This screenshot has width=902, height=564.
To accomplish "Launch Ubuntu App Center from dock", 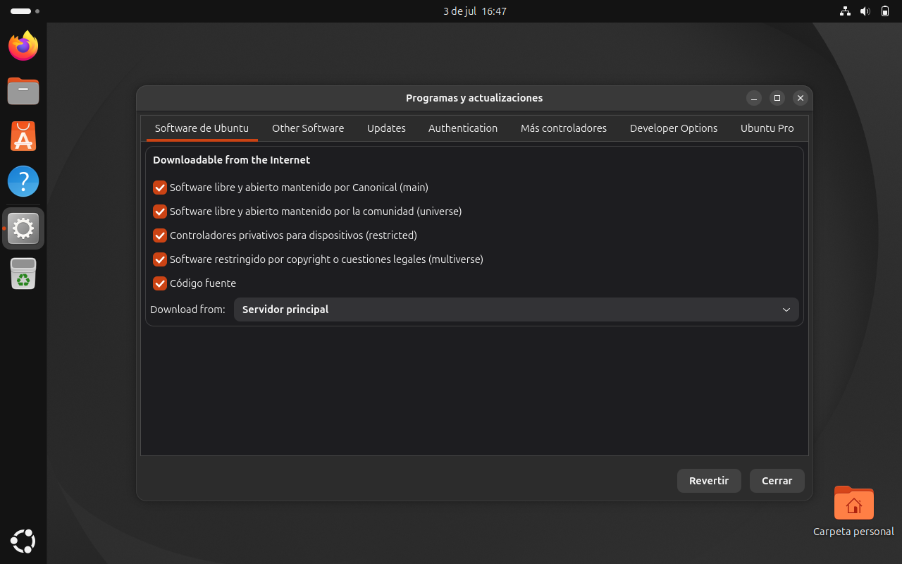I will pos(23,136).
